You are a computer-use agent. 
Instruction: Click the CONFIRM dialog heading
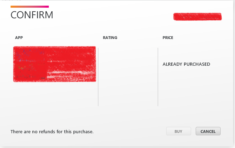[x=32, y=15]
